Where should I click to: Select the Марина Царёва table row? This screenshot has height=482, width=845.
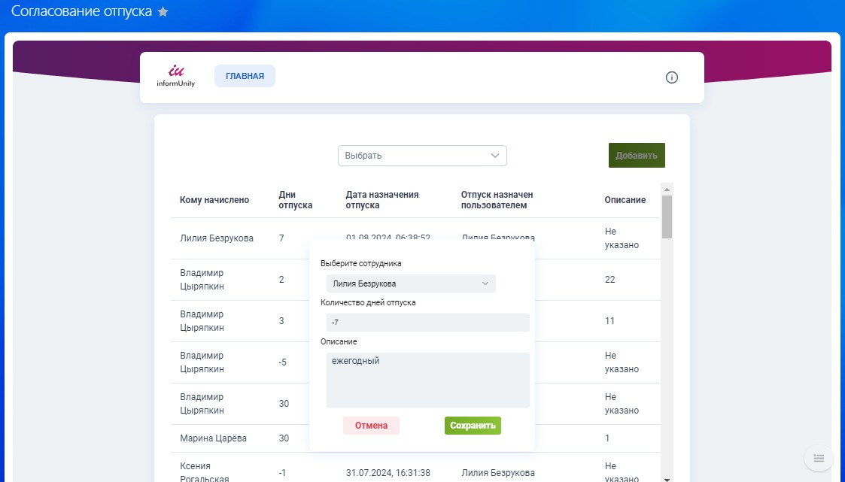tap(213, 438)
